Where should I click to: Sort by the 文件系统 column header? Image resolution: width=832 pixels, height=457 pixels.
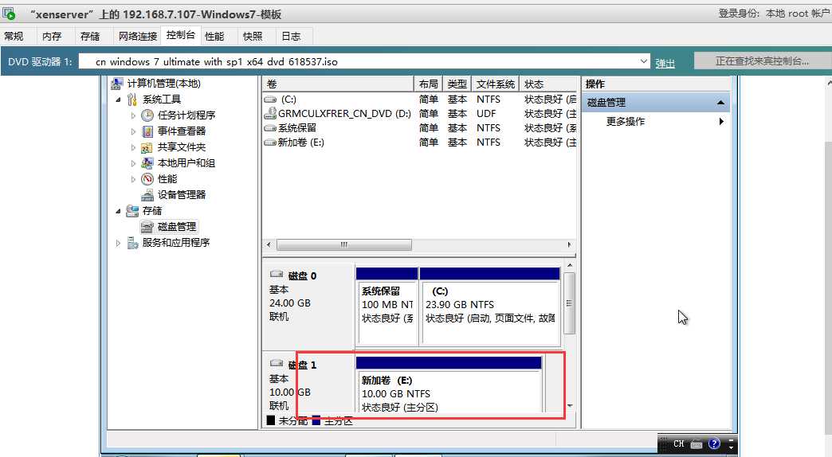pyautogui.click(x=495, y=84)
